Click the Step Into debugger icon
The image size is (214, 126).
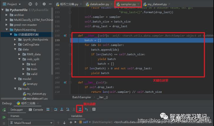(x=62, y=109)
